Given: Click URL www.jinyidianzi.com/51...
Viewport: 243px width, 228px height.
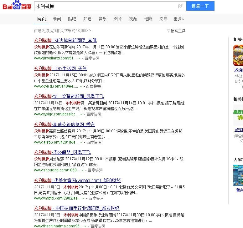Looking at the screenshot, I should [55, 58].
